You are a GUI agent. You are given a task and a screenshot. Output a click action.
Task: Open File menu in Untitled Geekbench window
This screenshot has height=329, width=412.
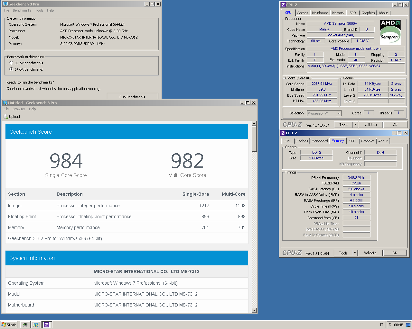[x=6, y=109]
